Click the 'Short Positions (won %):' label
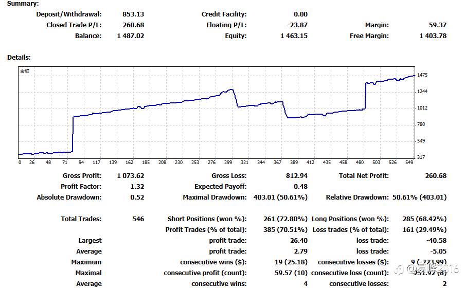This screenshot has width=464, height=288. (x=207, y=219)
